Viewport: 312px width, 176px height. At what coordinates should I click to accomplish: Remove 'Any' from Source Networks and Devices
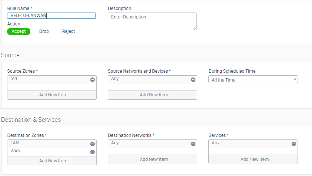193,80
